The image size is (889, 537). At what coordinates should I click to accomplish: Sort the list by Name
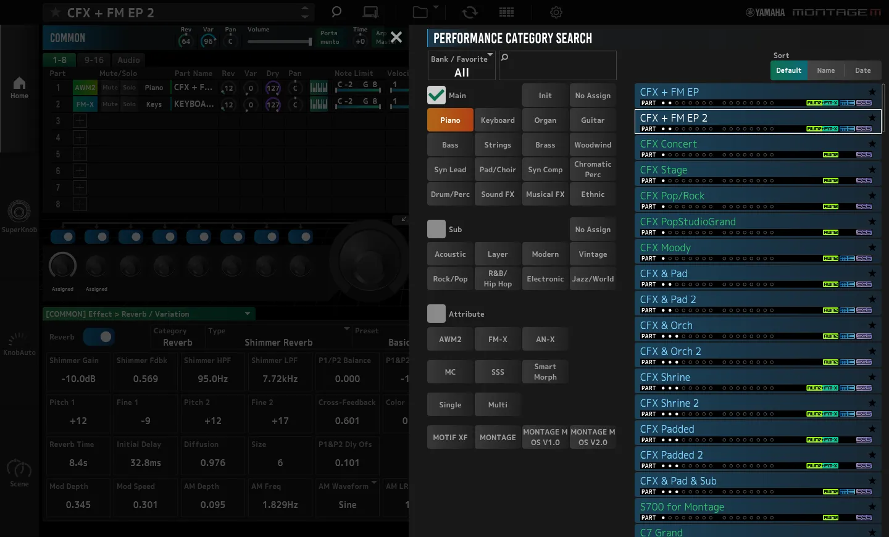tap(825, 70)
